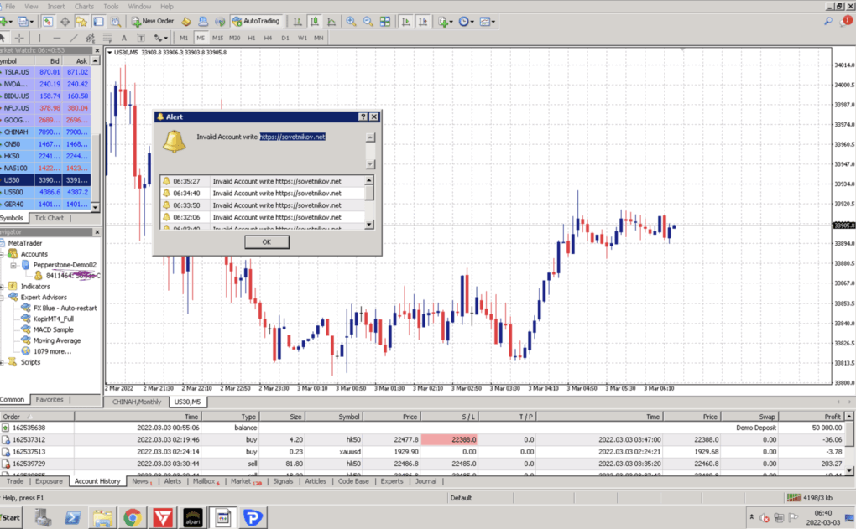The height and width of the screenshot is (529, 856).
Task: Switch to the CHINAH,Monthly chart tab
Action: tap(137, 402)
